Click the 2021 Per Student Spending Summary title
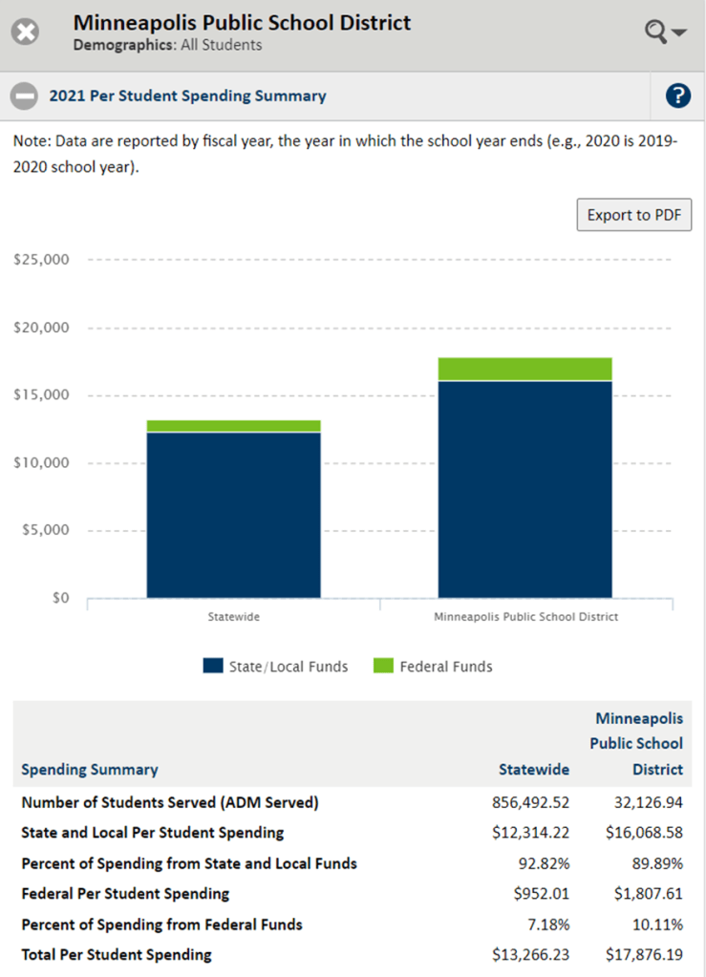 pos(187,96)
